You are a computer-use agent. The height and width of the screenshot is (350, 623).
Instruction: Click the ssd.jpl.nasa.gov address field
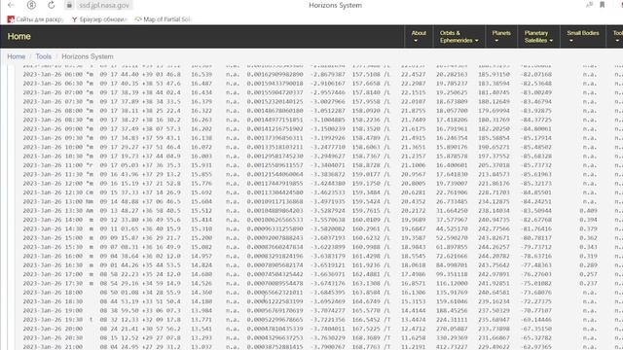pos(104,5)
